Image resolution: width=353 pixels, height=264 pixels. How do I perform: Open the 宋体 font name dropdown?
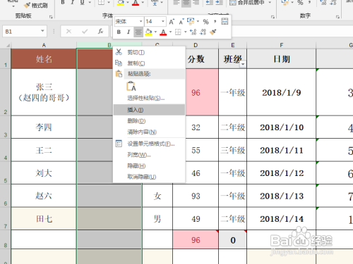click(140, 22)
